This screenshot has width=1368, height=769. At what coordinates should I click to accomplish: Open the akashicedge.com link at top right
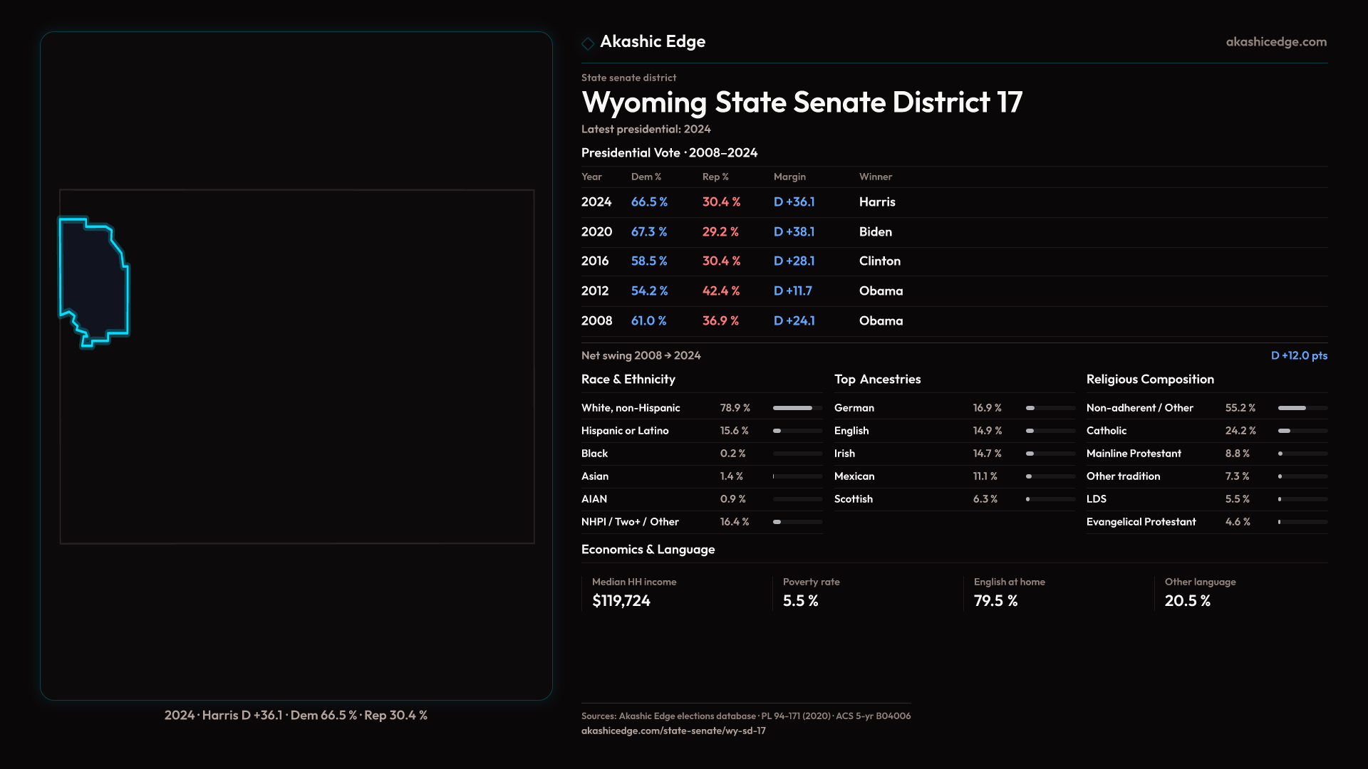1276,42
